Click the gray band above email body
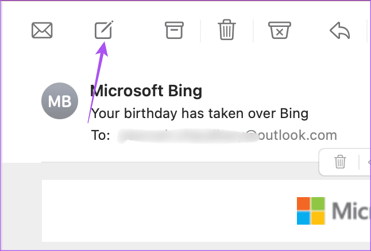371x251 pixels. [180, 171]
